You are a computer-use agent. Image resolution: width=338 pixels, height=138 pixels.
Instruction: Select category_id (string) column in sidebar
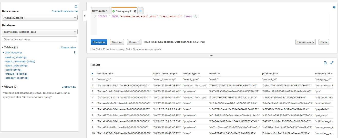[x=17, y=78]
